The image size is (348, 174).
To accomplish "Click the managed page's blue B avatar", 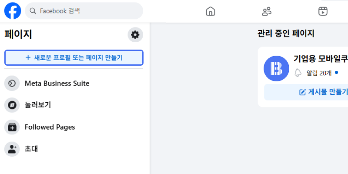I will click(x=276, y=68).
